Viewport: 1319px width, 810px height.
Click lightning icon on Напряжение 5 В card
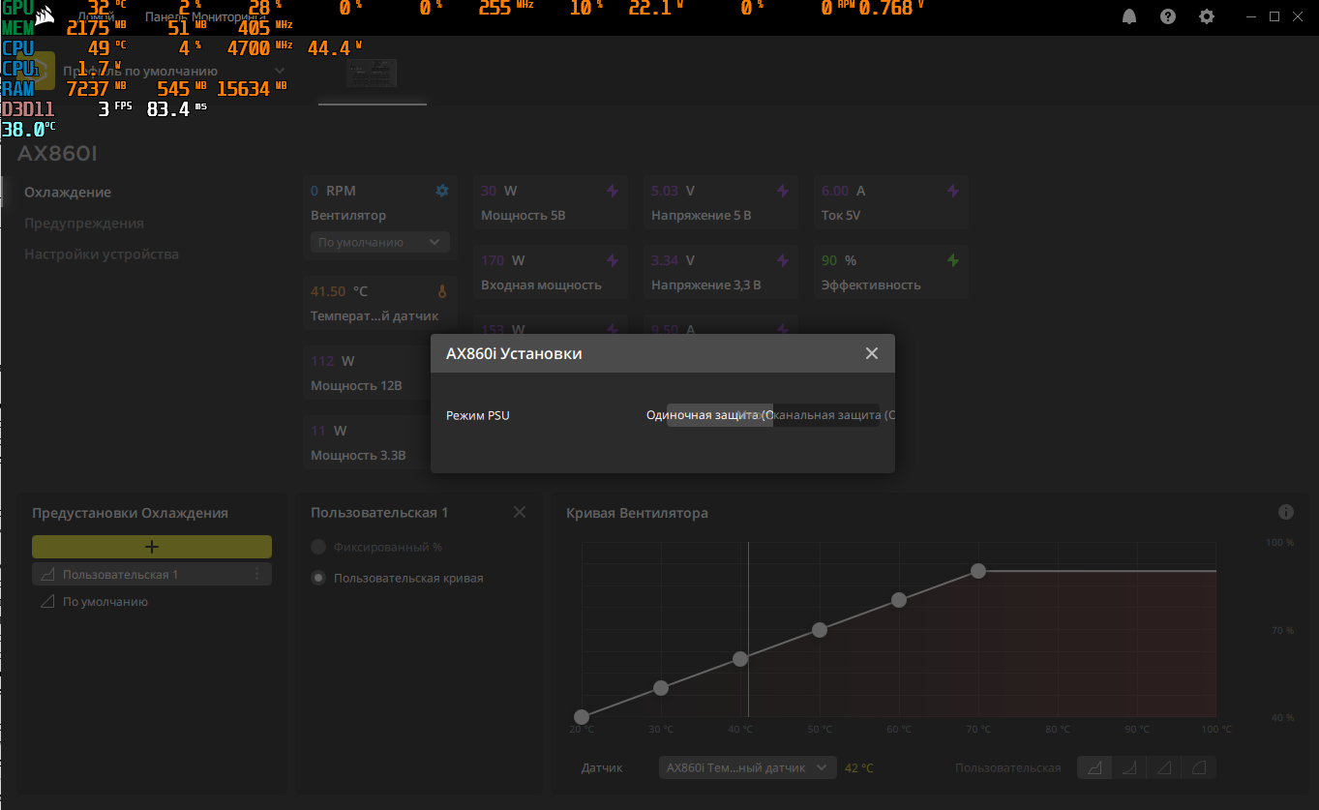click(783, 191)
